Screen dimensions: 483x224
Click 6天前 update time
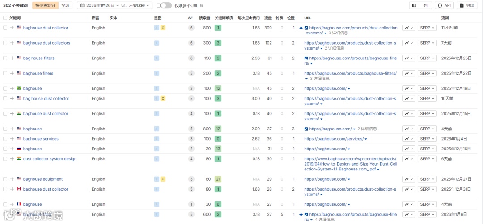coord(447,159)
